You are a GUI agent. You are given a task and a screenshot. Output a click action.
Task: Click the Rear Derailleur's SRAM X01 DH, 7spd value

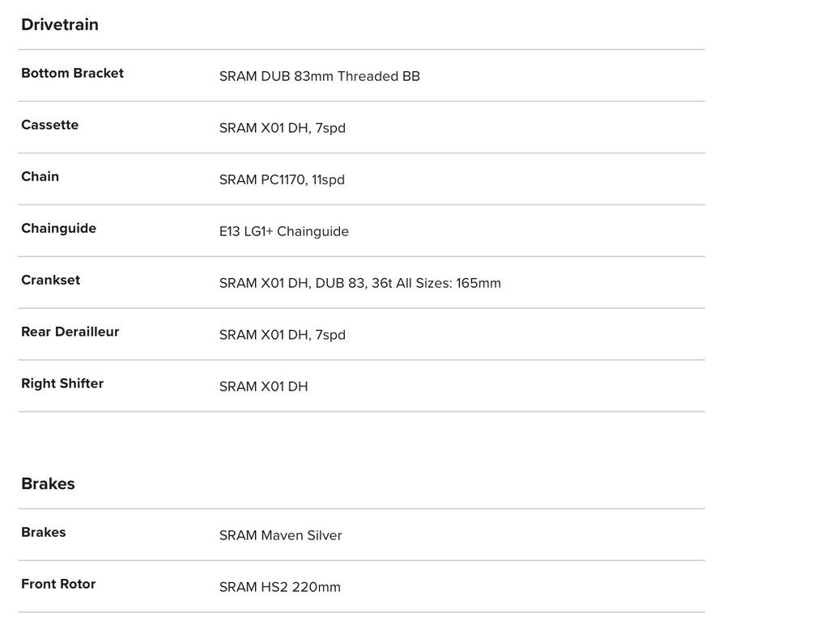282,335
